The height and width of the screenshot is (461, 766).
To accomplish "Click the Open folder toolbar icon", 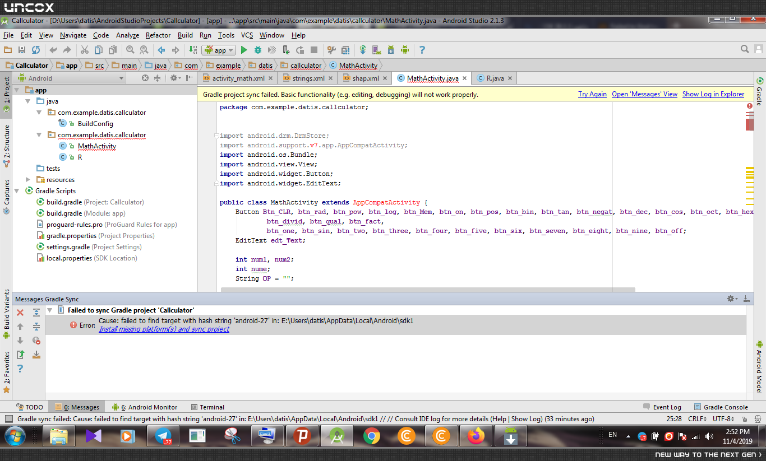I will (8, 50).
